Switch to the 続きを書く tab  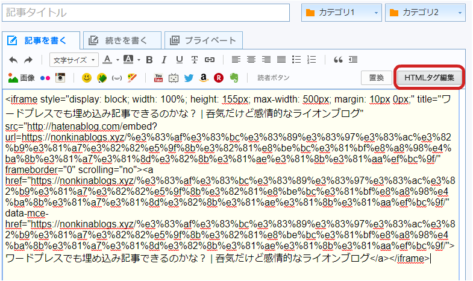point(122,40)
